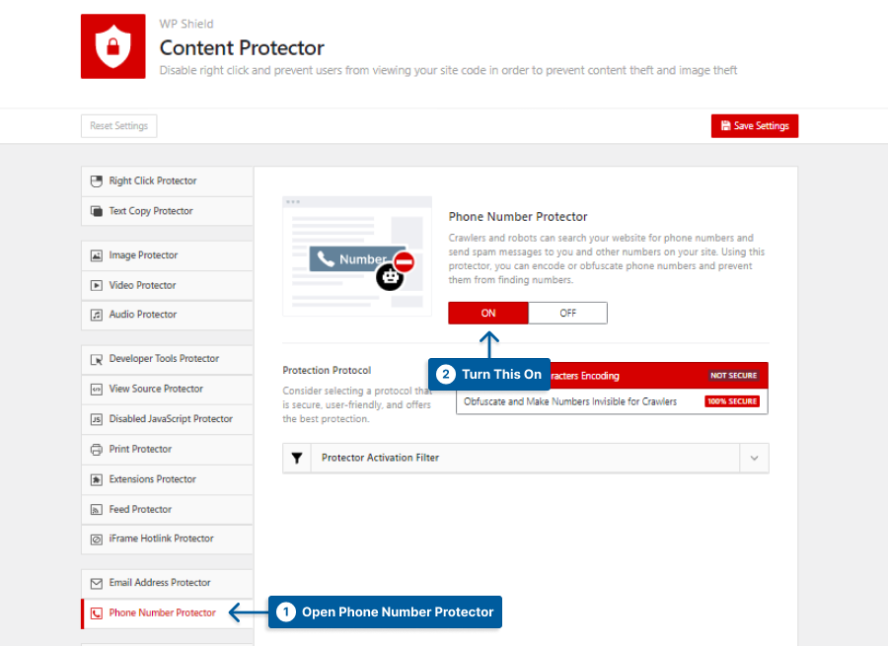Screen dimensions: 888x646
Task: Click the Video Protector play icon
Action: pos(97,285)
